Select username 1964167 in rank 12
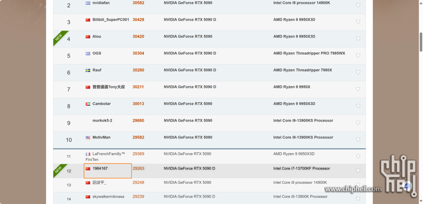 point(100,169)
